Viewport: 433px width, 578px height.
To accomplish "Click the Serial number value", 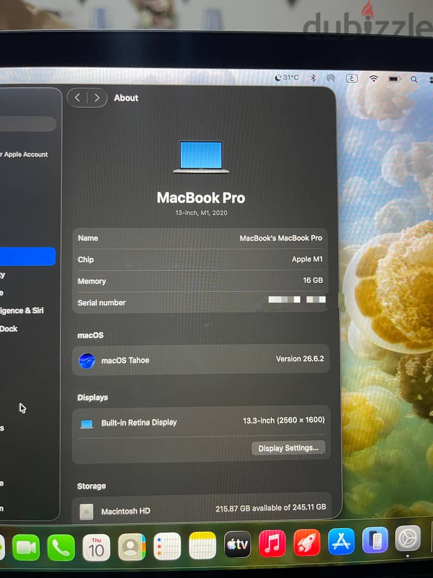I will (297, 299).
